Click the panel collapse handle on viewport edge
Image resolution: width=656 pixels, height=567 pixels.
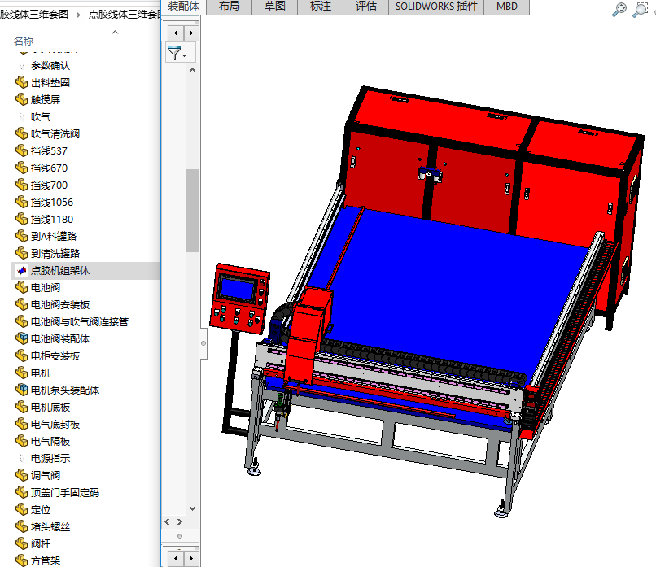click(203, 343)
